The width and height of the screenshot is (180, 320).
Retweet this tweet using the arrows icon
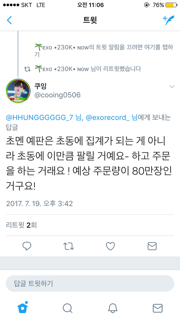click(69, 246)
